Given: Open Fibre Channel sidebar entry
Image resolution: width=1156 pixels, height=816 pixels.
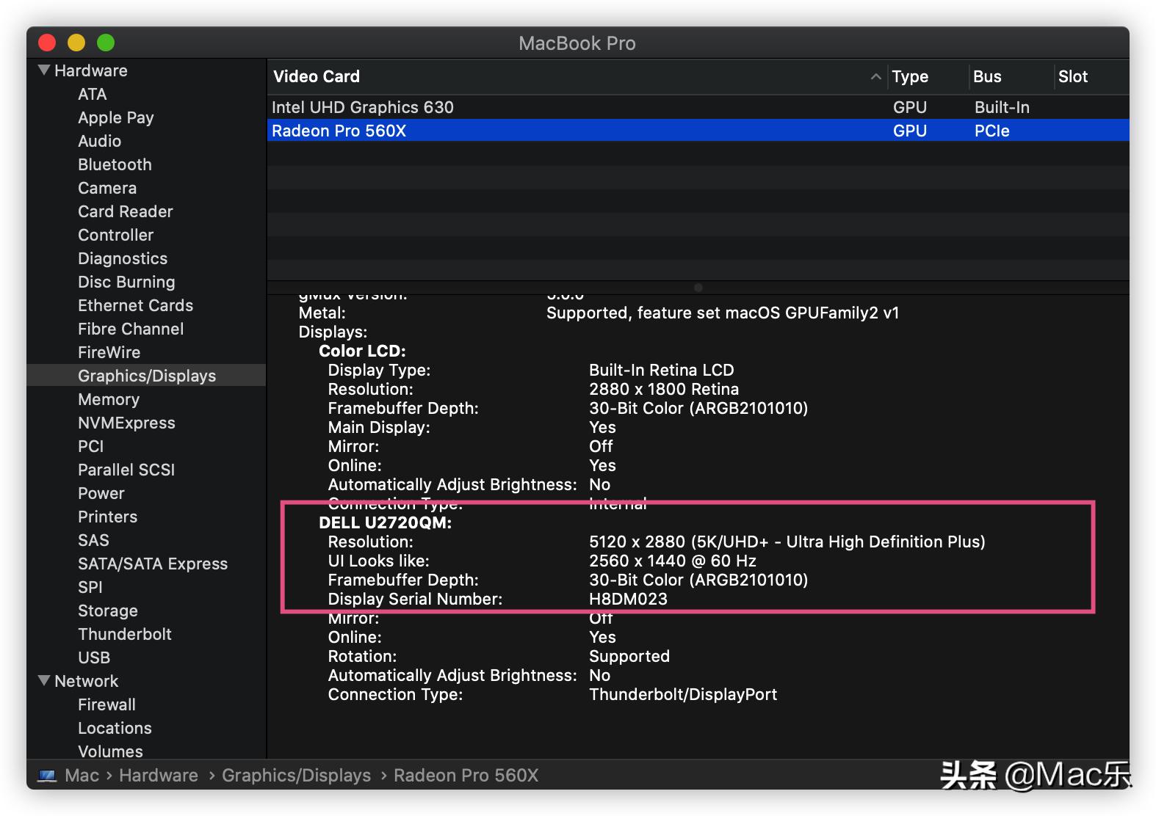Looking at the screenshot, I should click(x=131, y=329).
